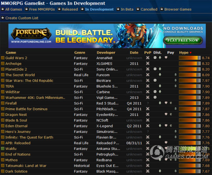Click the download icon in The Secret World row
This screenshot has height=175, width=212.
[160, 74]
